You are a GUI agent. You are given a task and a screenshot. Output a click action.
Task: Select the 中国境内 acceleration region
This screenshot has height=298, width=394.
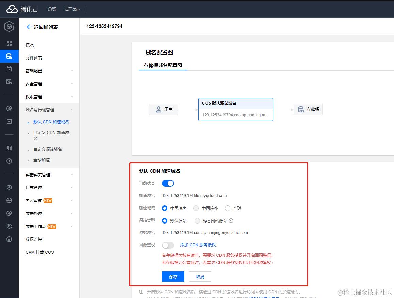[x=165, y=208]
